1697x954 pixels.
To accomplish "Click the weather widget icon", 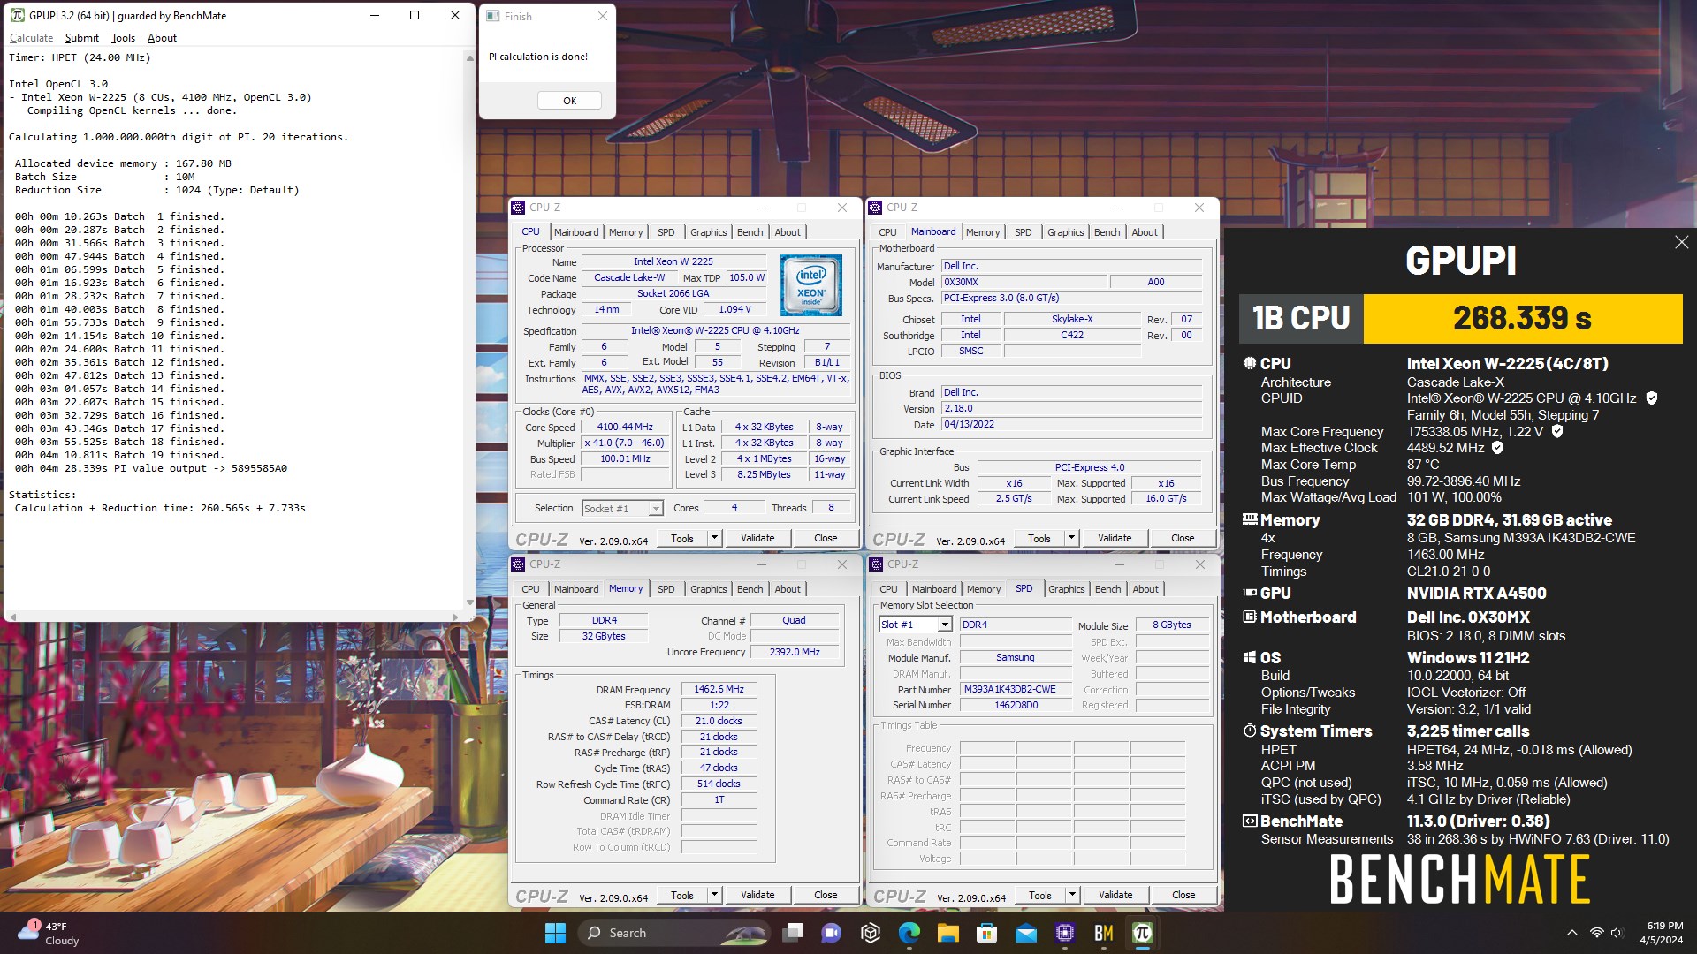I will point(28,932).
